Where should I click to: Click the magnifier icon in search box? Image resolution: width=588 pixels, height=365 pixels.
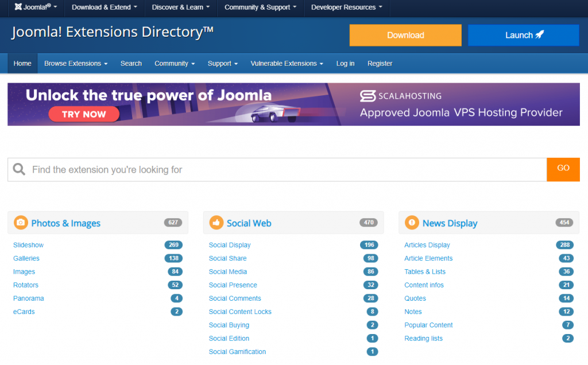click(19, 169)
